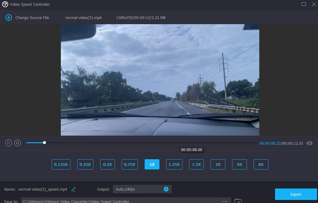Open output settings gear icon
The image size is (318, 203).
[x=166, y=189]
